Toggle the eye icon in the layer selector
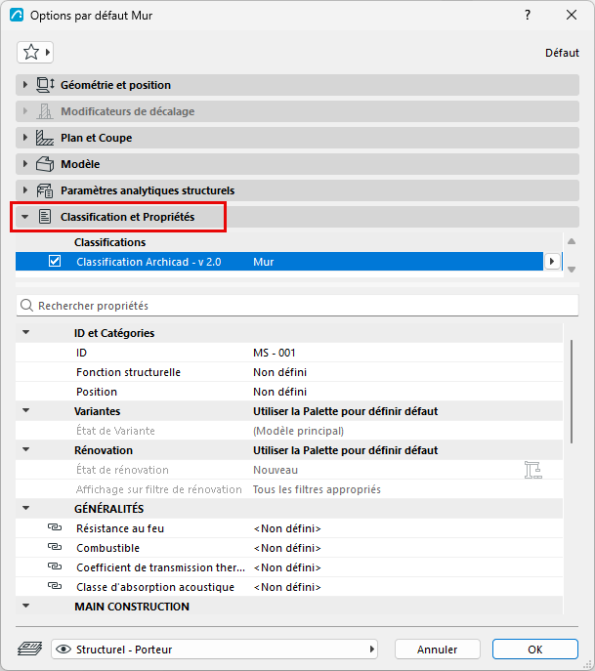 coord(64,650)
